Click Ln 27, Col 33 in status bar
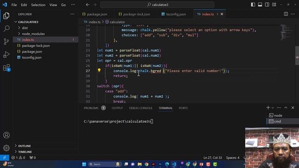The height and width of the screenshot is (168, 299). click(213, 158)
